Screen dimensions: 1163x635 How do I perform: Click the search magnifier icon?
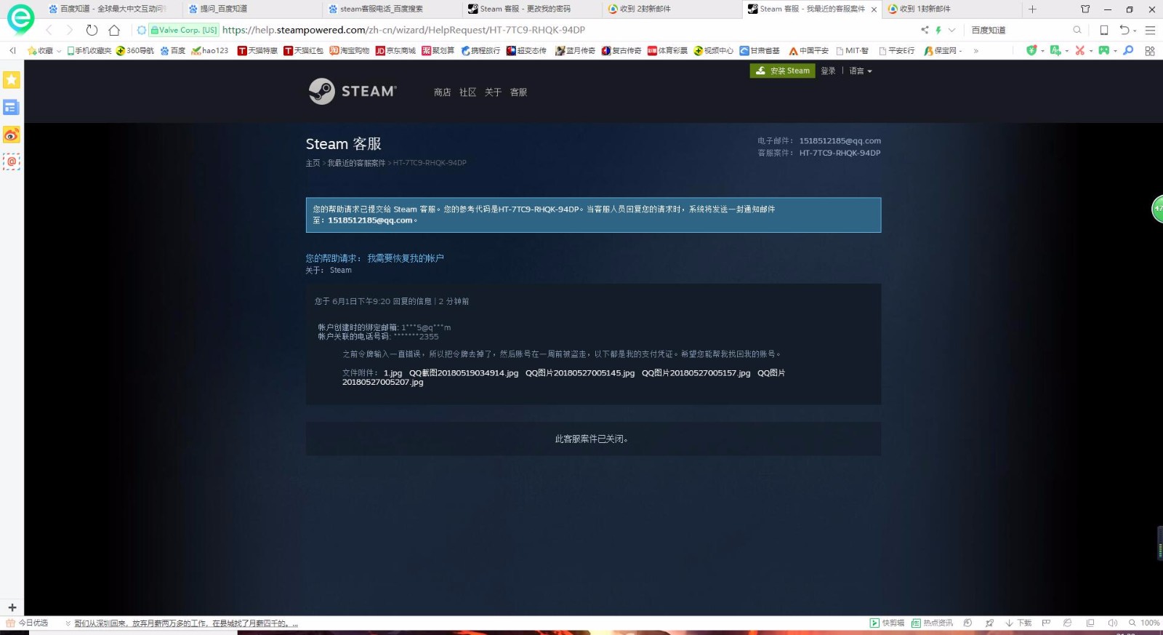click(x=1077, y=30)
